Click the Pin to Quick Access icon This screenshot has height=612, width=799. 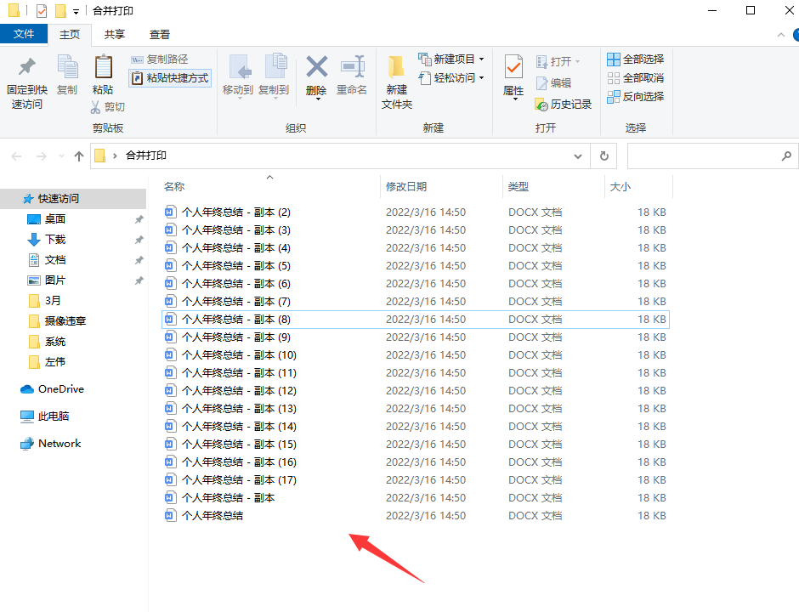coord(26,67)
